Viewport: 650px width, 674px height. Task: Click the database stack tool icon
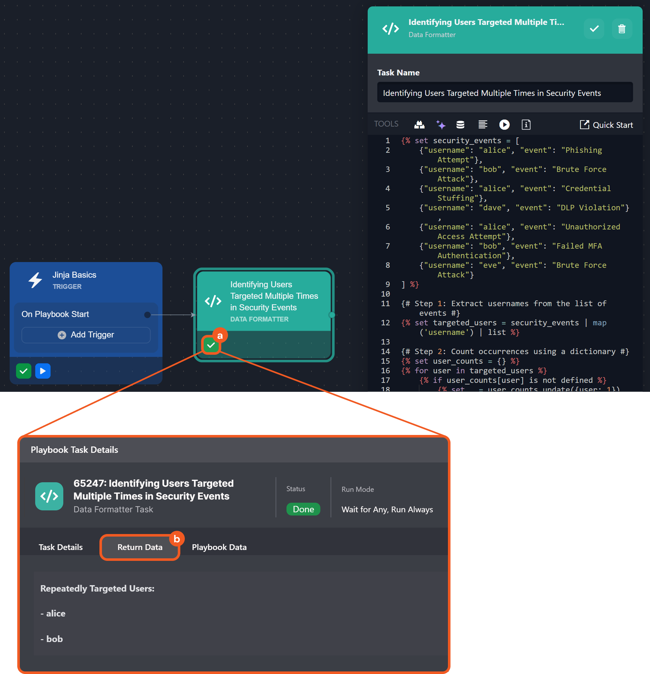[x=460, y=125]
